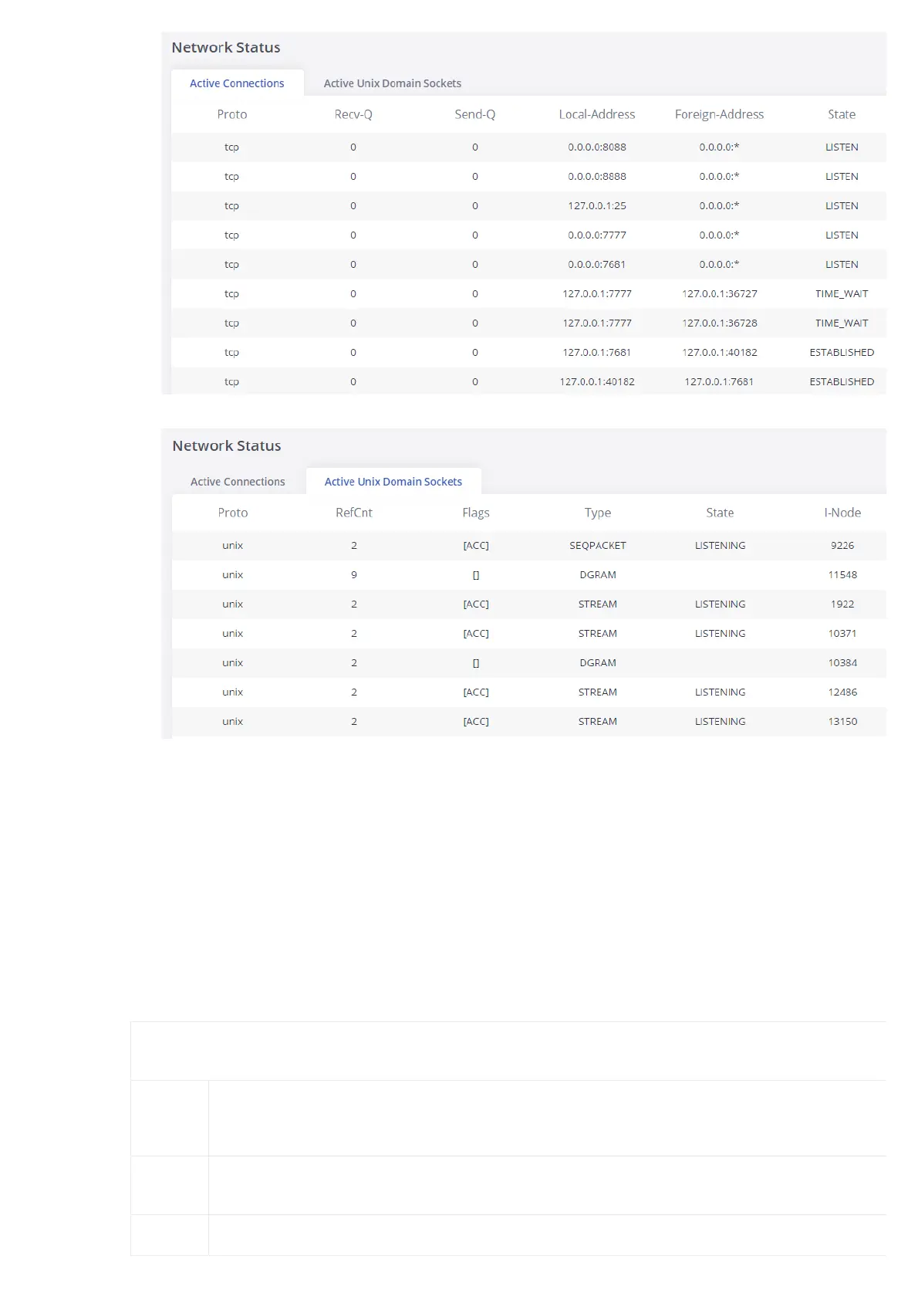Click the Type column header
Image resolution: width=918 pixels, height=1300 pixels.
pos(598,513)
